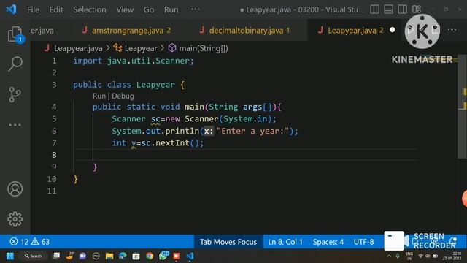Toggle Tab Moves Focus in status bar
The image size is (467, 263).
[x=228, y=242]
